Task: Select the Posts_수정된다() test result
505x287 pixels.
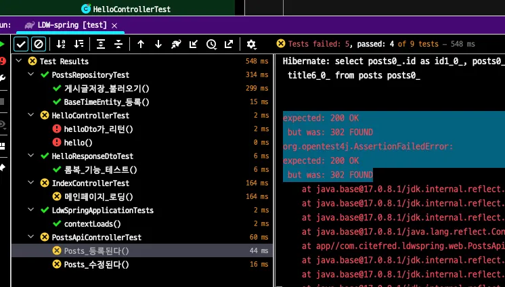Action: (x=96, y=264)
